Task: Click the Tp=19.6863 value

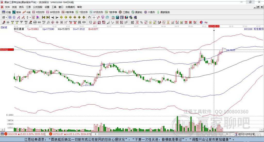Action: click(x=33, y=29)
